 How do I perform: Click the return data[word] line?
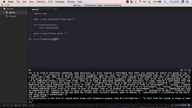pyautogui.click(x=48, y=28)
